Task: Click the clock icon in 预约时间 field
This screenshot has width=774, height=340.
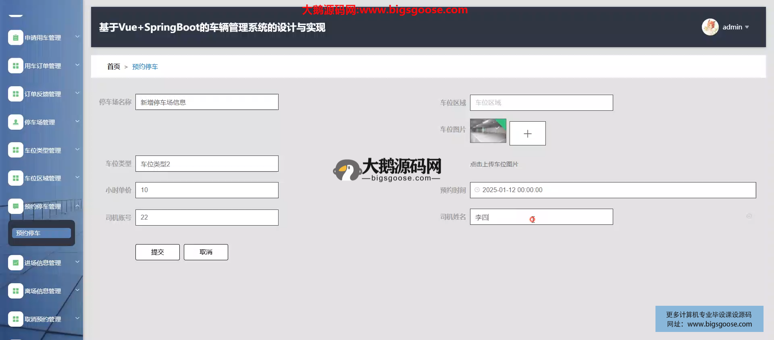Action: click(477, 190)
